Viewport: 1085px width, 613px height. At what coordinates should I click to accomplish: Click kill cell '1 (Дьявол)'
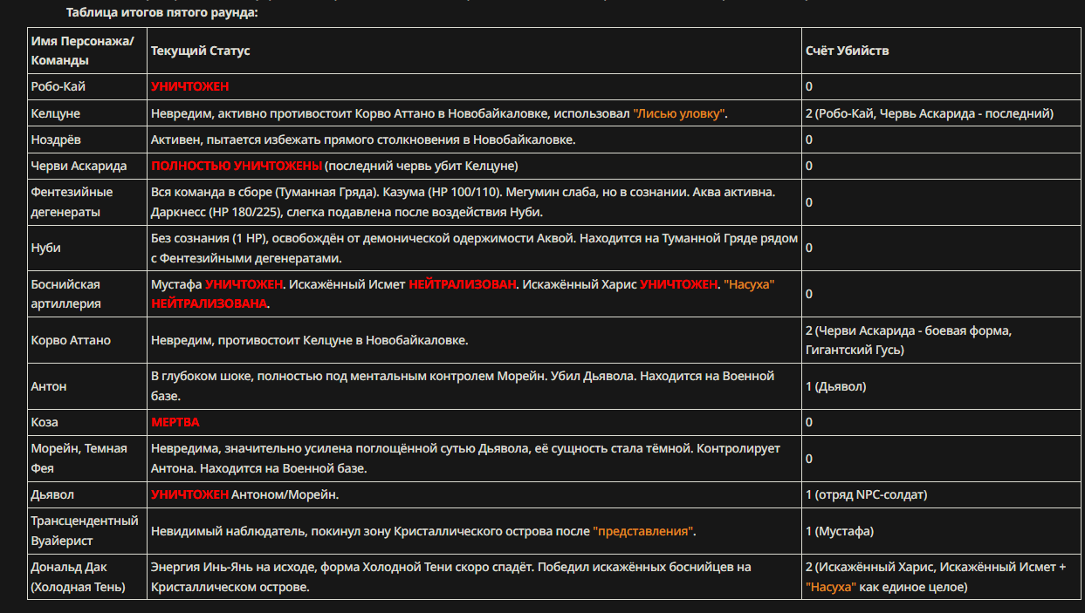941,386
